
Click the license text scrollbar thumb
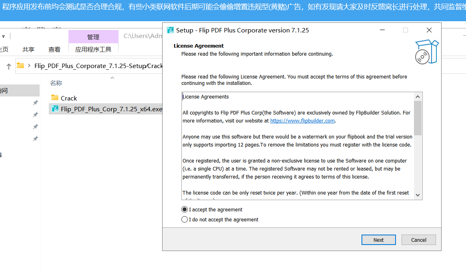tap(418, 118)
